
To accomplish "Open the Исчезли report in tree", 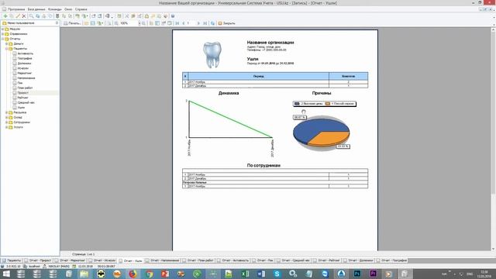I will click(x=23, y=68).
